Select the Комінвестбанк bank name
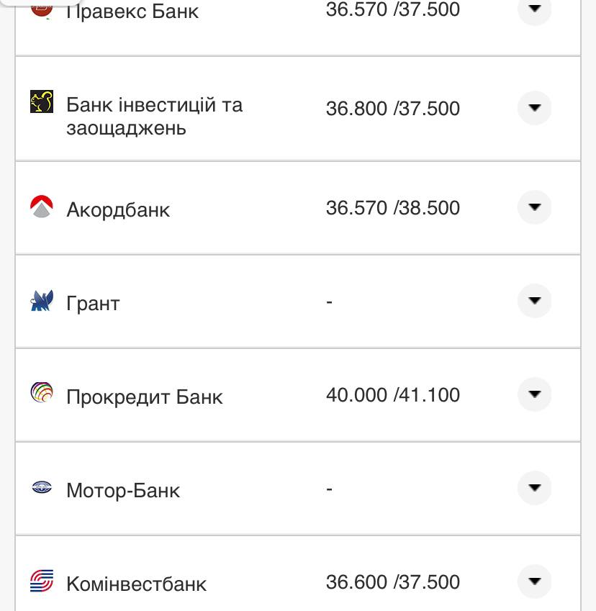This screenshot has width=596, height=611. 136,584
